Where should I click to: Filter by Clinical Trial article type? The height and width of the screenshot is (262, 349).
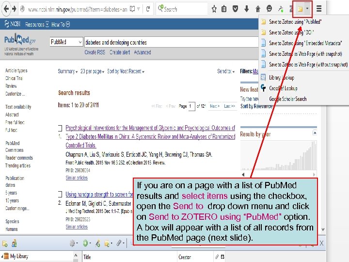(14, 78)
